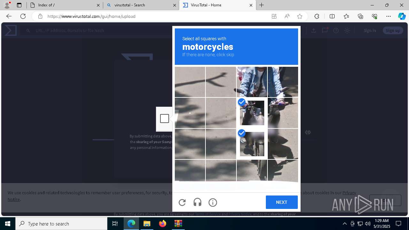
Task: Select top-left shadow tile in captcha
Action: 190,82
